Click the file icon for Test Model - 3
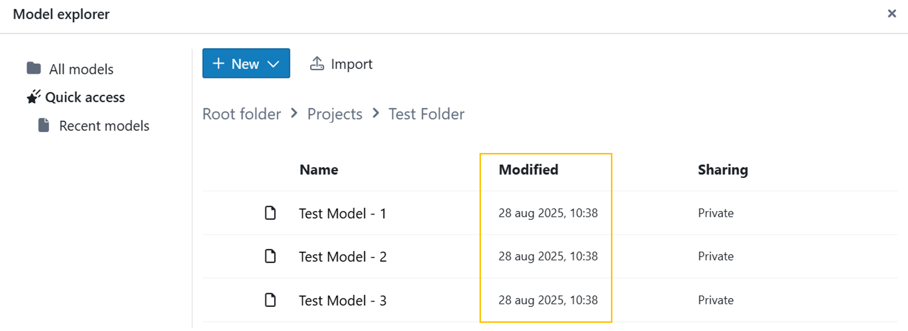Viewport: 908px width, 331px height. click(x=271, y=300)
